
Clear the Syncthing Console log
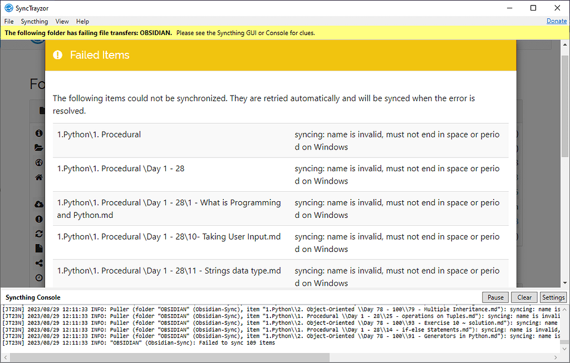tap(524, 297)
